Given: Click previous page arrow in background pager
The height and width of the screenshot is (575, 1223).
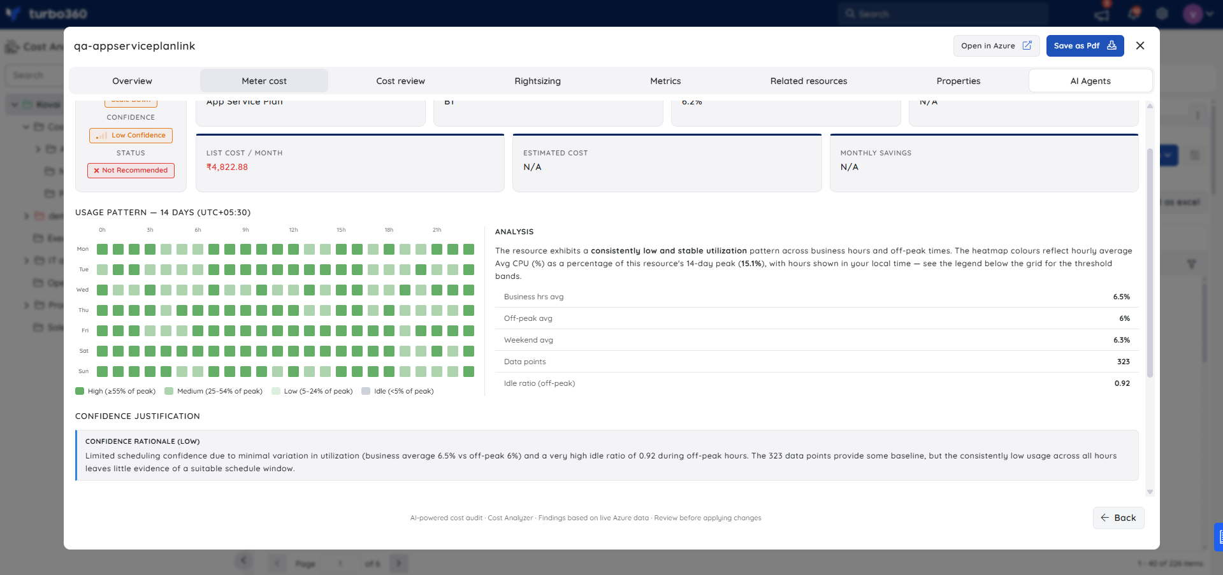Looking at the screenshot, I should (277, 563).
